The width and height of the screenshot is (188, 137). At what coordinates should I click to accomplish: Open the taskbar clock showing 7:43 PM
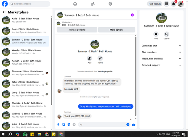click(176, 134)
